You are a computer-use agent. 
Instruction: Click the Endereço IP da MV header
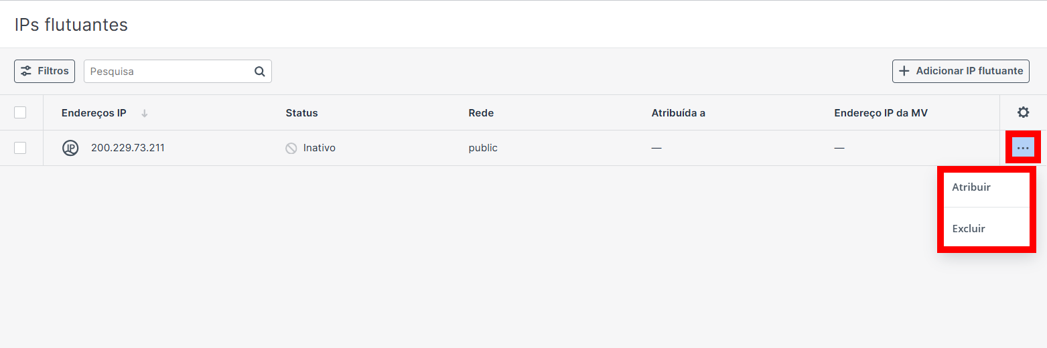click(x=881, y=113)
